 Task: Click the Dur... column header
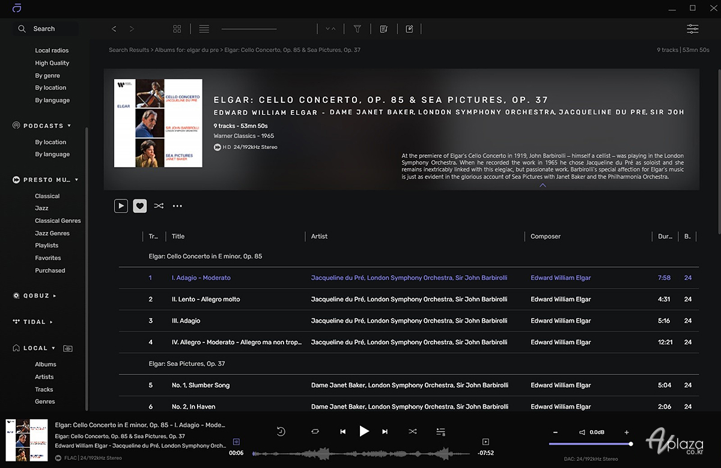tap(665, 236)
